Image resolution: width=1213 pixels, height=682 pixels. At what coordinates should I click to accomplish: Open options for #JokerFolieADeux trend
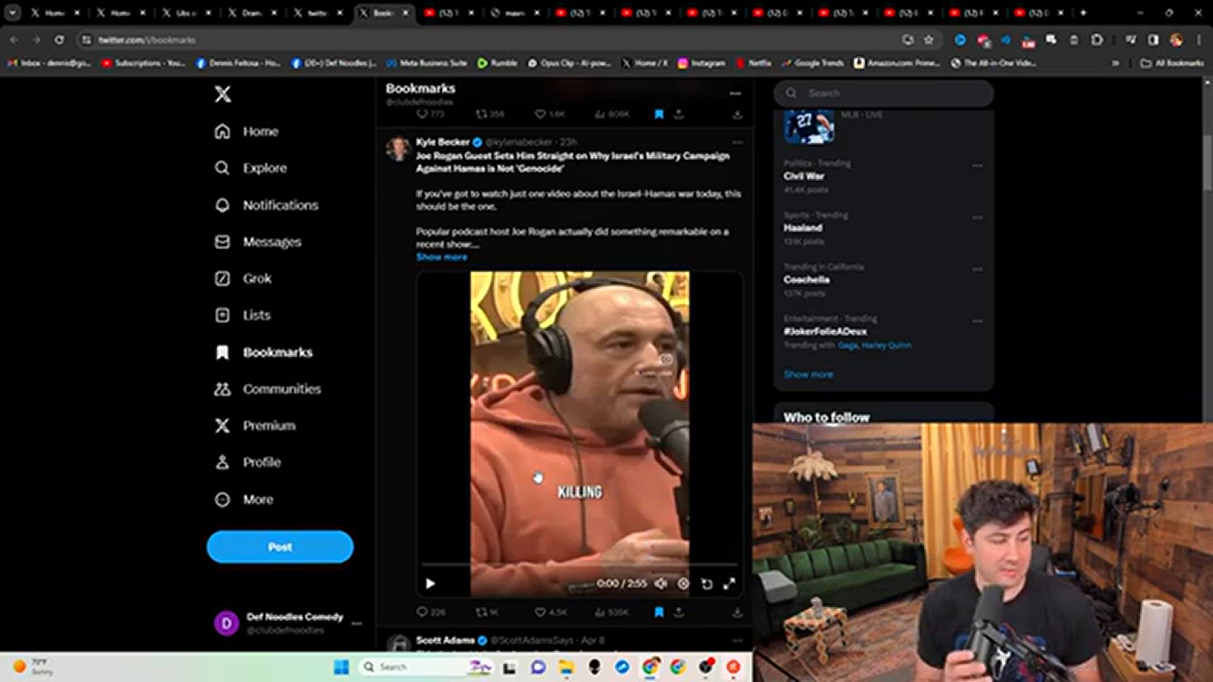pos(977,321)
